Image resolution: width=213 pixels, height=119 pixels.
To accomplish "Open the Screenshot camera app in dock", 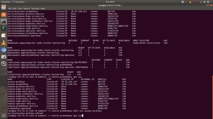I will click(4, 57).
